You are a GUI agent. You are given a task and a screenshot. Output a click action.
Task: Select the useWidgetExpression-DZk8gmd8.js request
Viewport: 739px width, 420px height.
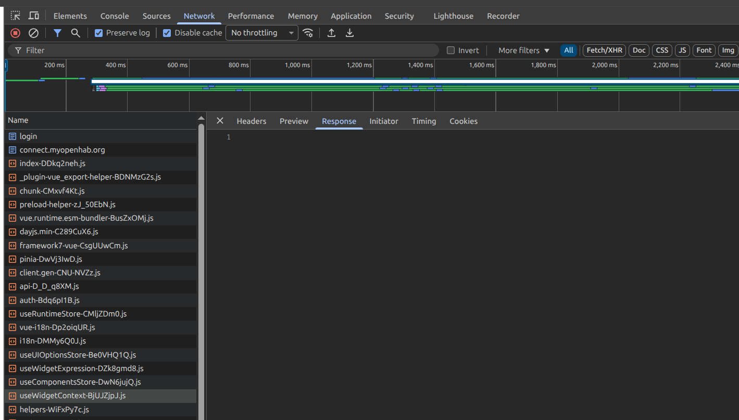[101, 368]
